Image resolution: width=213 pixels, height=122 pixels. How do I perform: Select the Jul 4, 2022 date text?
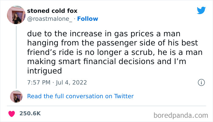click(72, 82)
